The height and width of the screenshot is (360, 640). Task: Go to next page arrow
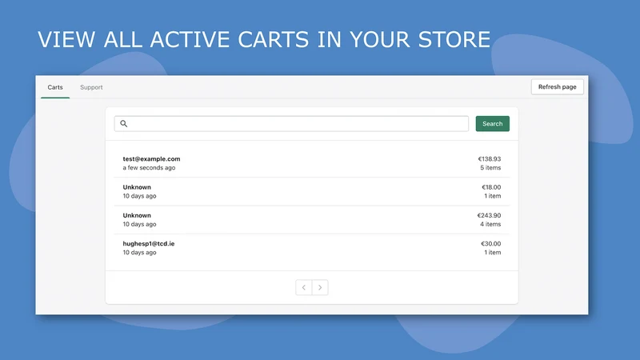point(320,287)
